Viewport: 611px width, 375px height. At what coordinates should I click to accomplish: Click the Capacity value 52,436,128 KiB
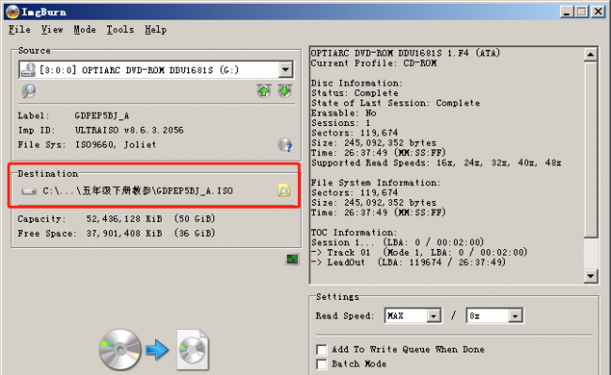[x=124, y=219]
